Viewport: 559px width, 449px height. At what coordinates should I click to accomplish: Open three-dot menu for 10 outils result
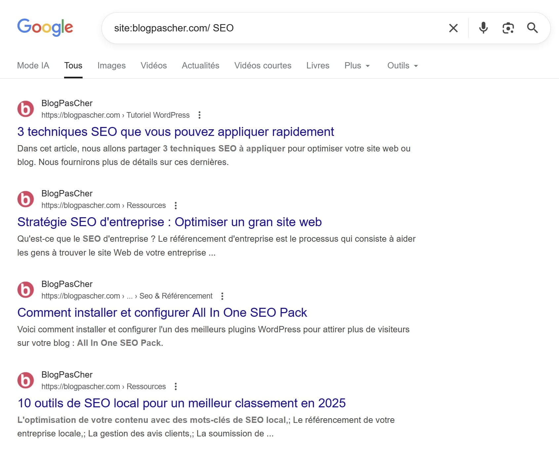[175, 387]
